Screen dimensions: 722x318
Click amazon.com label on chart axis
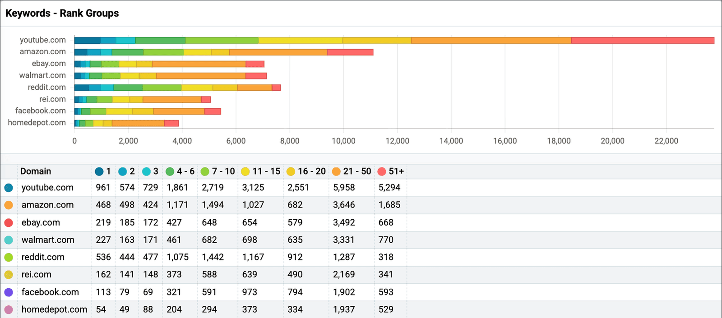click(x=43, y=52)
